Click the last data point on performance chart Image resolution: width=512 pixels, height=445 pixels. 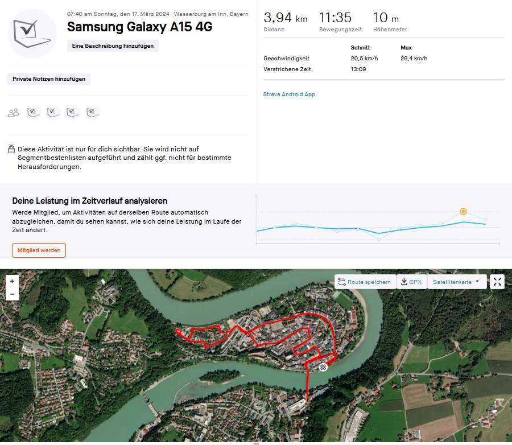(485, 220)
